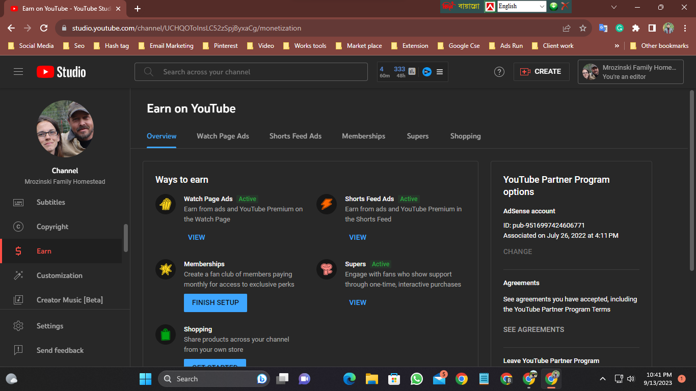The height and width of the screenshot is (391, 696).
Task: Click the bar chart icon in extension widget
Action: coord(412,72)
